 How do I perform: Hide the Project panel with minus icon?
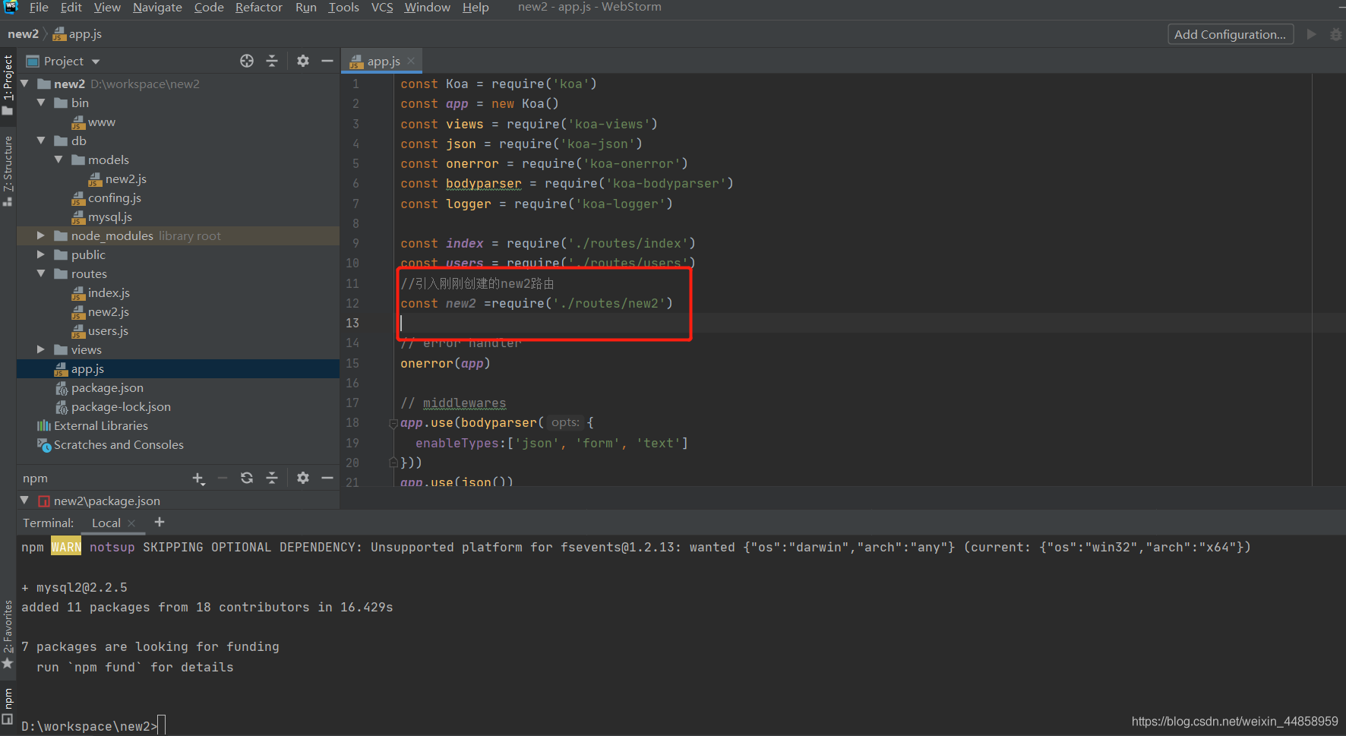[x=327, y=62]
